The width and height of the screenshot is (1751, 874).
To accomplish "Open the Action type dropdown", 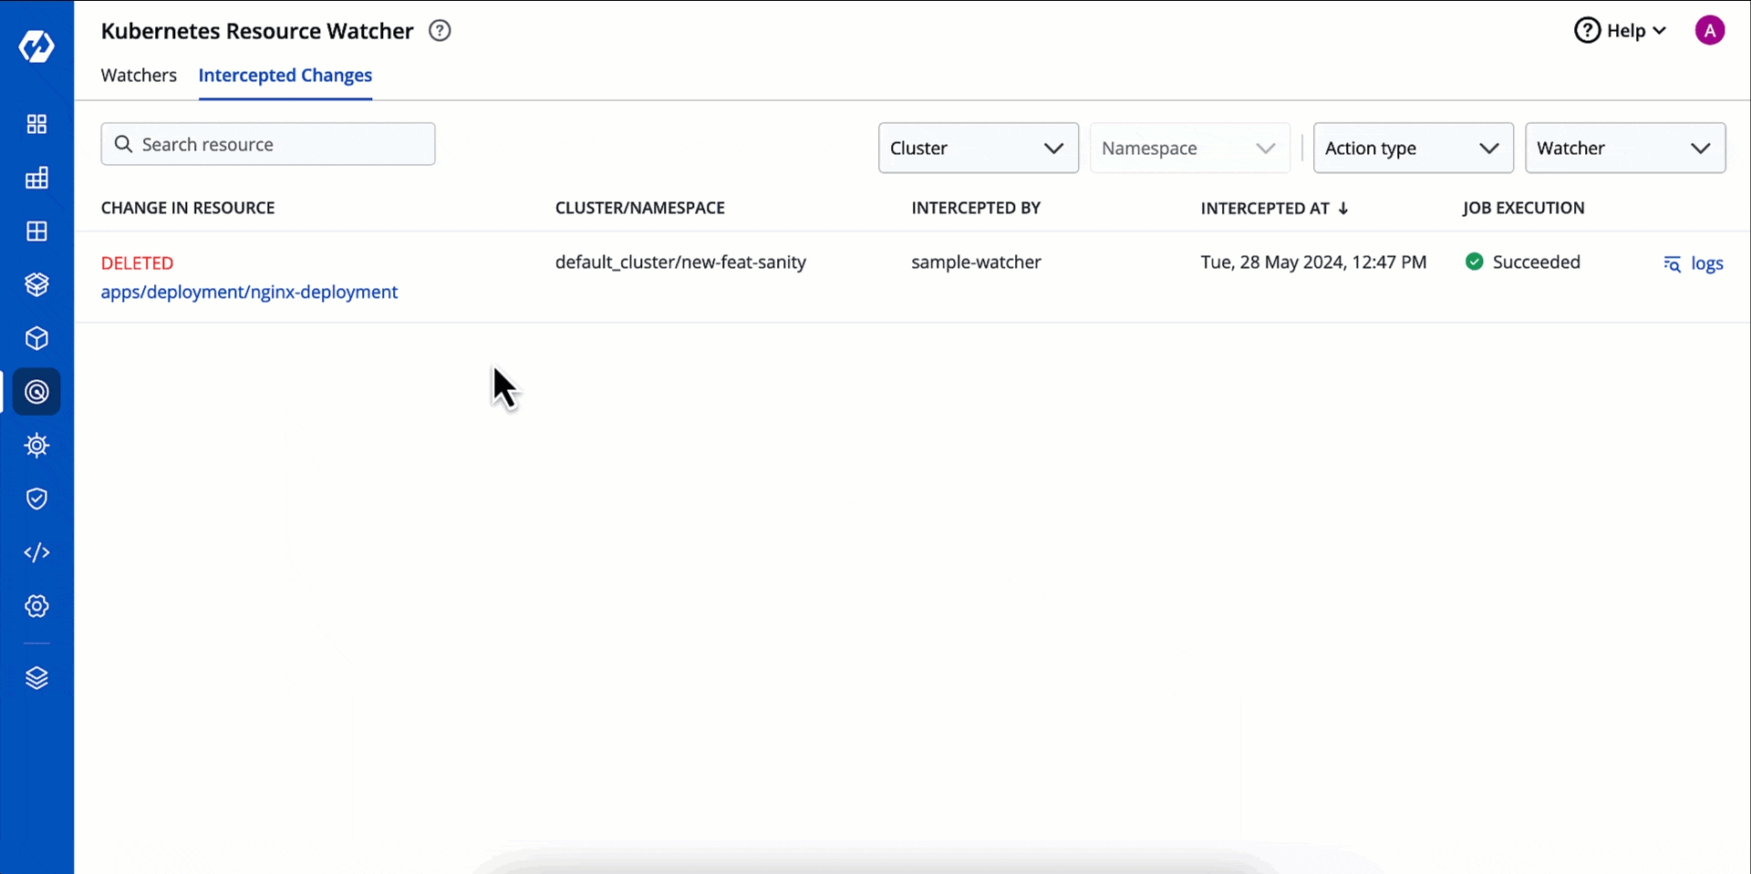I will (x=1413, y=148).
